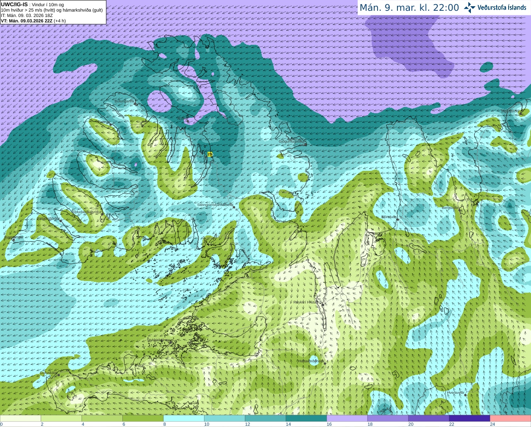Image resolution: width=531 pixels, height=427 pixels.
Task: Click the legend value 20
Action: point(411,424)
